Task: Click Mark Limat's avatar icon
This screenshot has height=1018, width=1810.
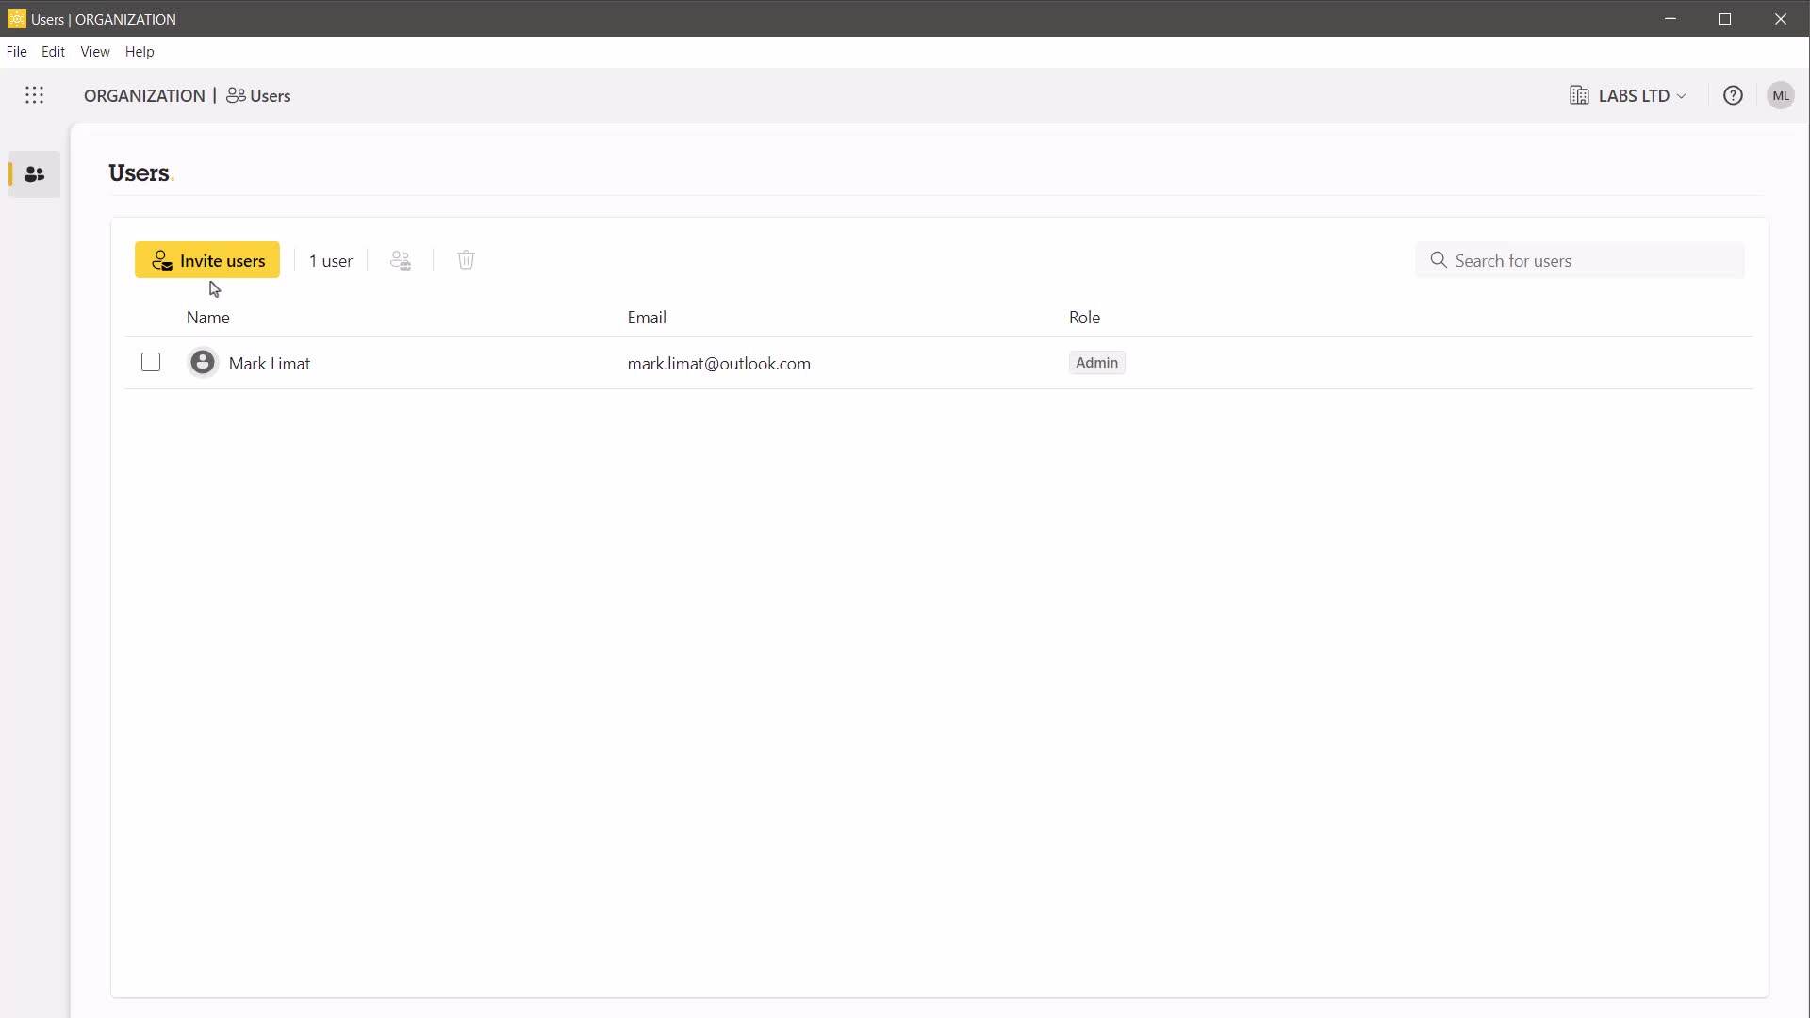Action: pos(203,363)
